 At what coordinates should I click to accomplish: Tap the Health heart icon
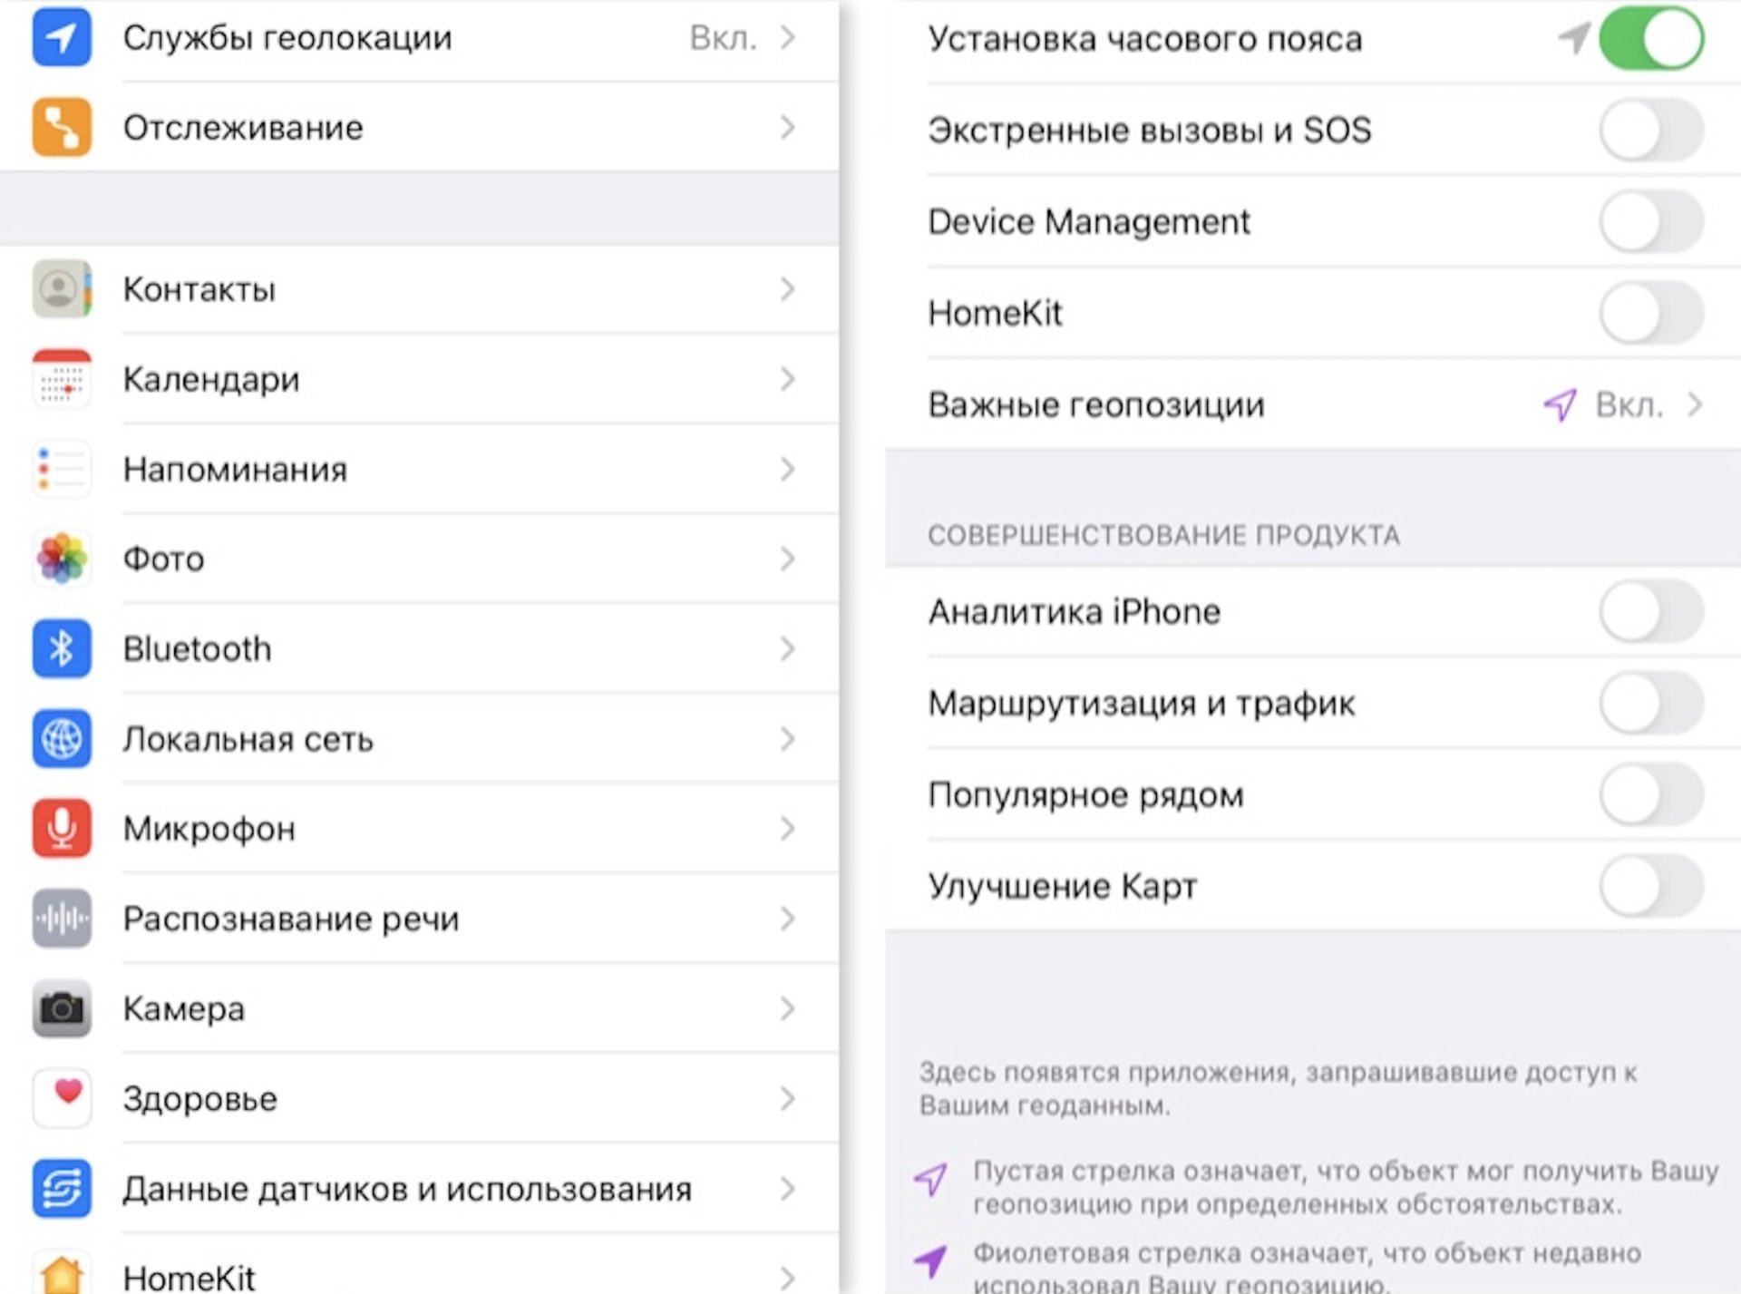click(x=62, y=1098)
